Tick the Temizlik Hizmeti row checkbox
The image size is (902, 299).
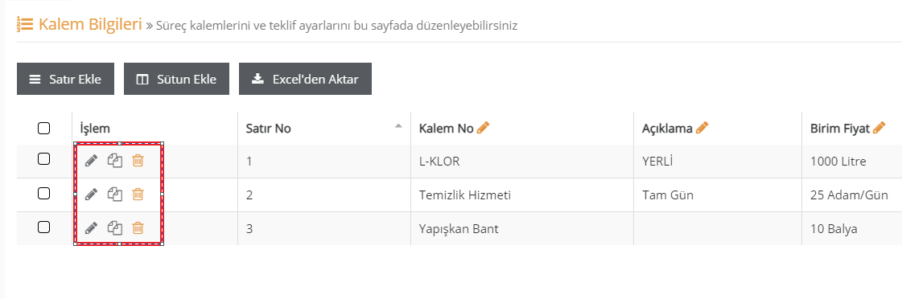point(43,193)
